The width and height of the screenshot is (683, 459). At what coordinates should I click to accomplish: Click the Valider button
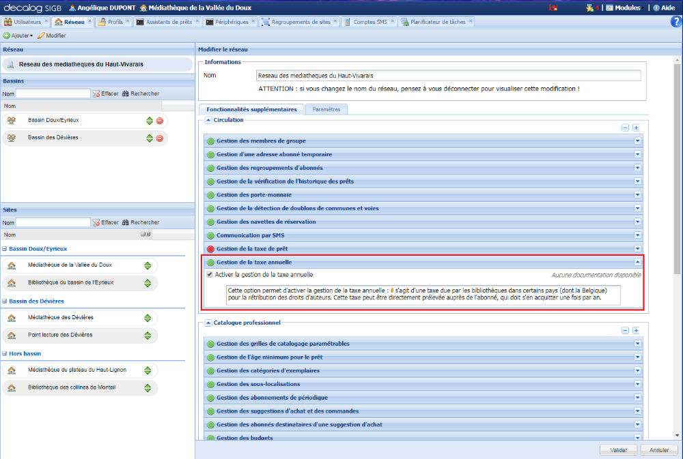coord(618,450)
